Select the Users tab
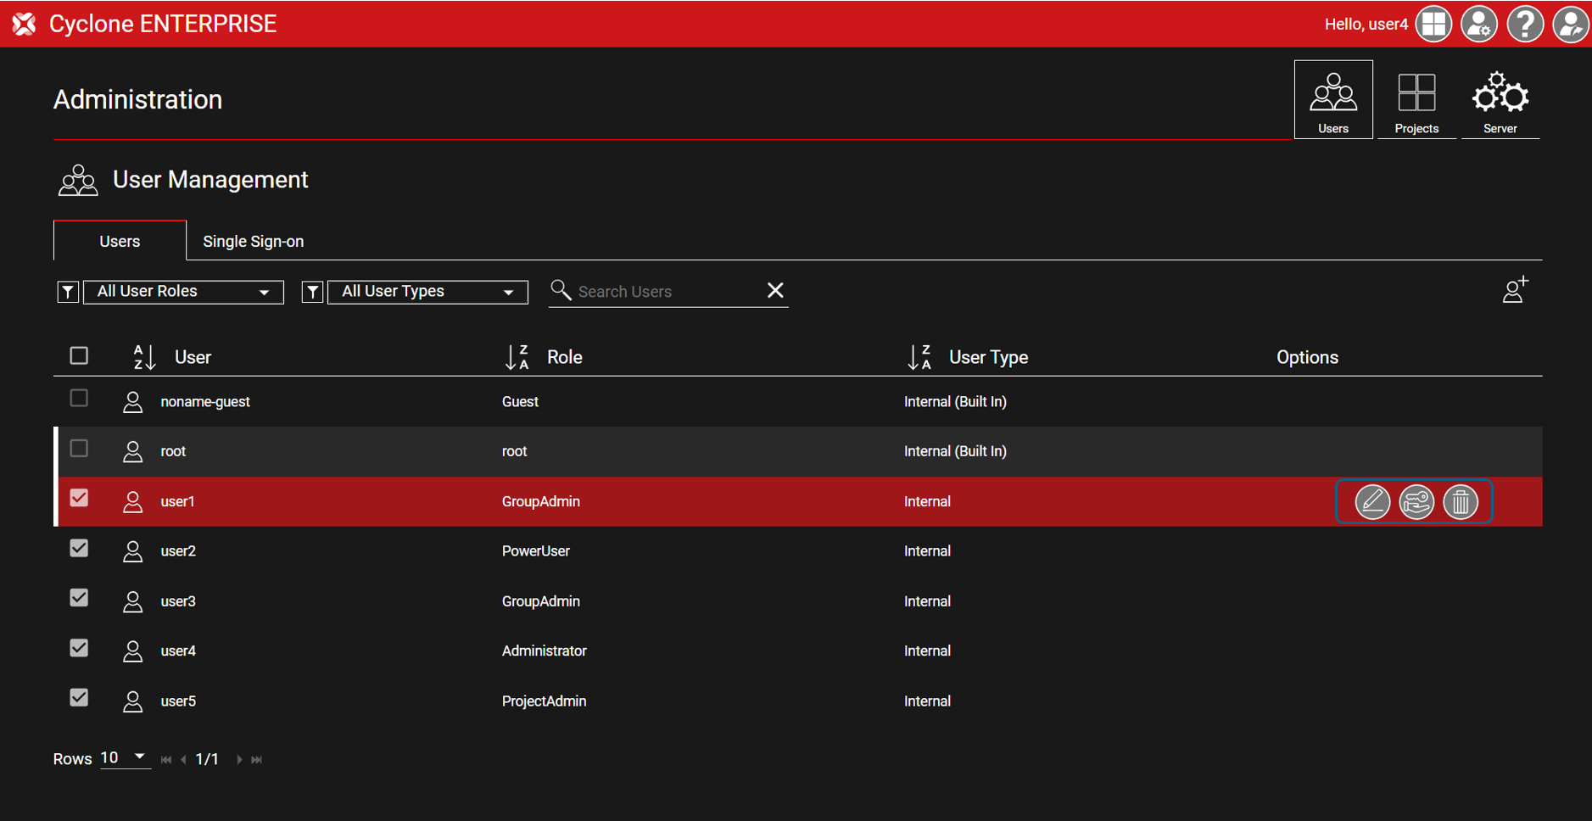The height and width of the screenshot is (821, 1592). point(120,242)
